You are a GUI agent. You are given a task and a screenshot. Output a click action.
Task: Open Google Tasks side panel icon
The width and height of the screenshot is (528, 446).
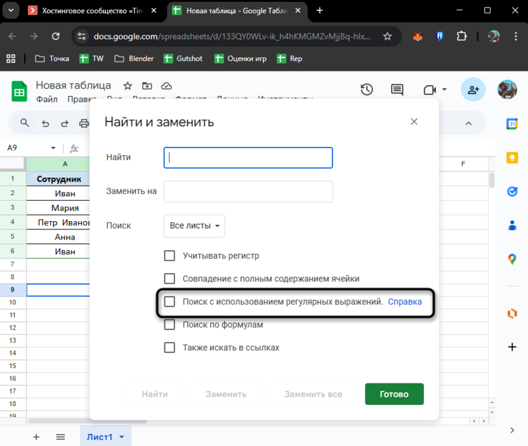click(x=511, y=191)
